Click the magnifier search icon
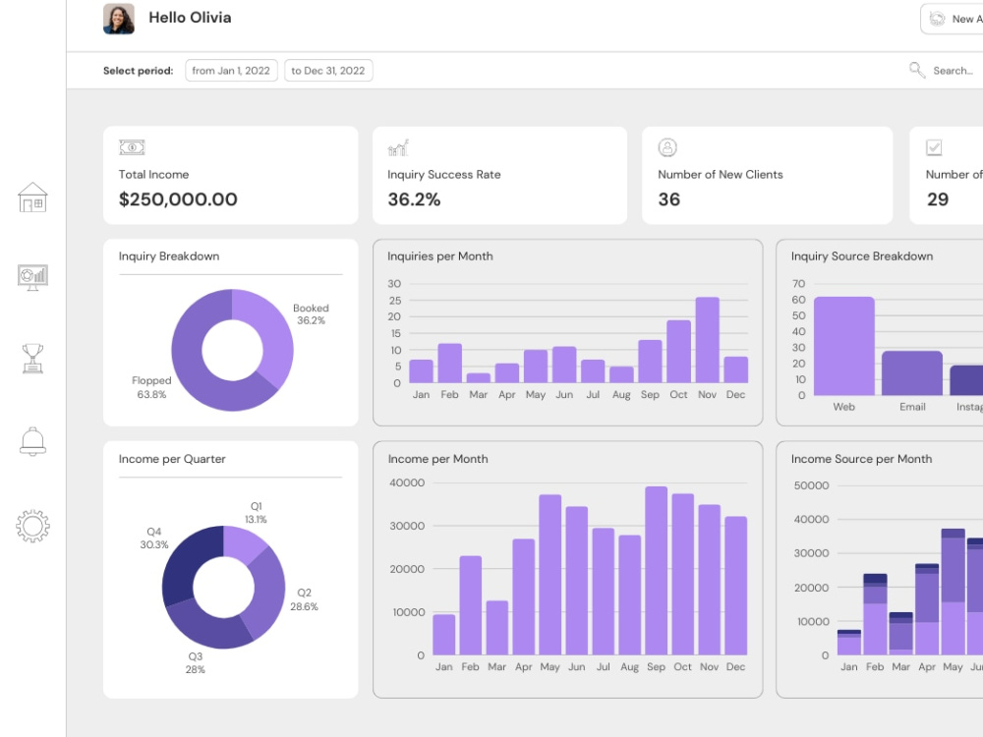This screenshot has width=983, height=737. coord(917,70)
